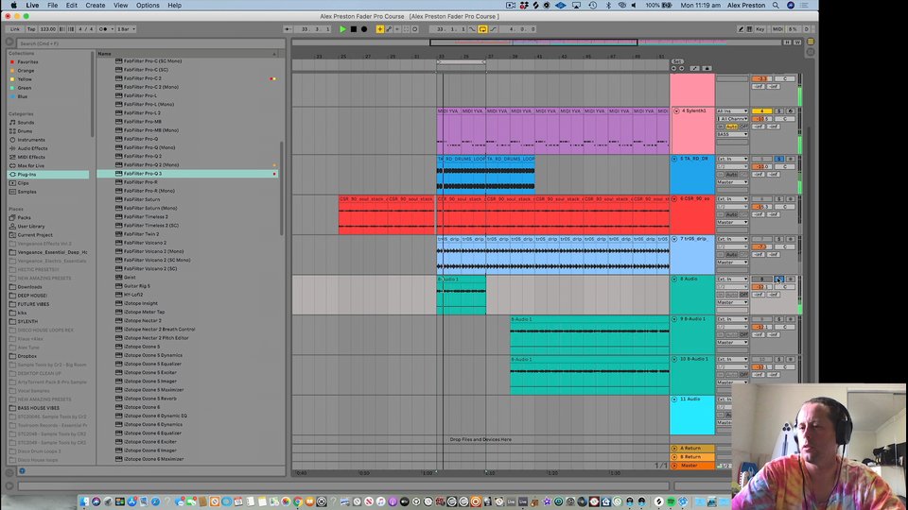Open the 1 Bar quantization dropdown
Viewport: 908px width, 510px height.
click(x=126, y=29)
